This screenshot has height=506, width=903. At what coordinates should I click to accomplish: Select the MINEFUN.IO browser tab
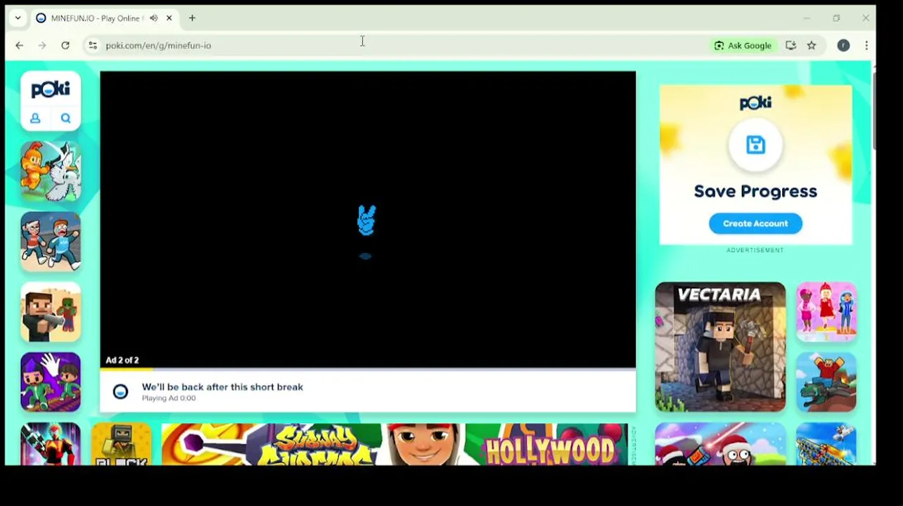104,18
